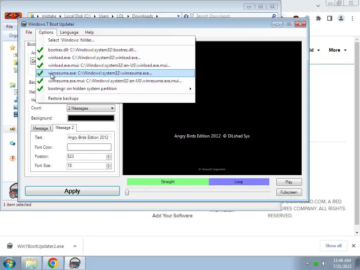Toggle winload.exe.mui path menu entry
The image size is (360, 270).
click(x=116, y=65)
